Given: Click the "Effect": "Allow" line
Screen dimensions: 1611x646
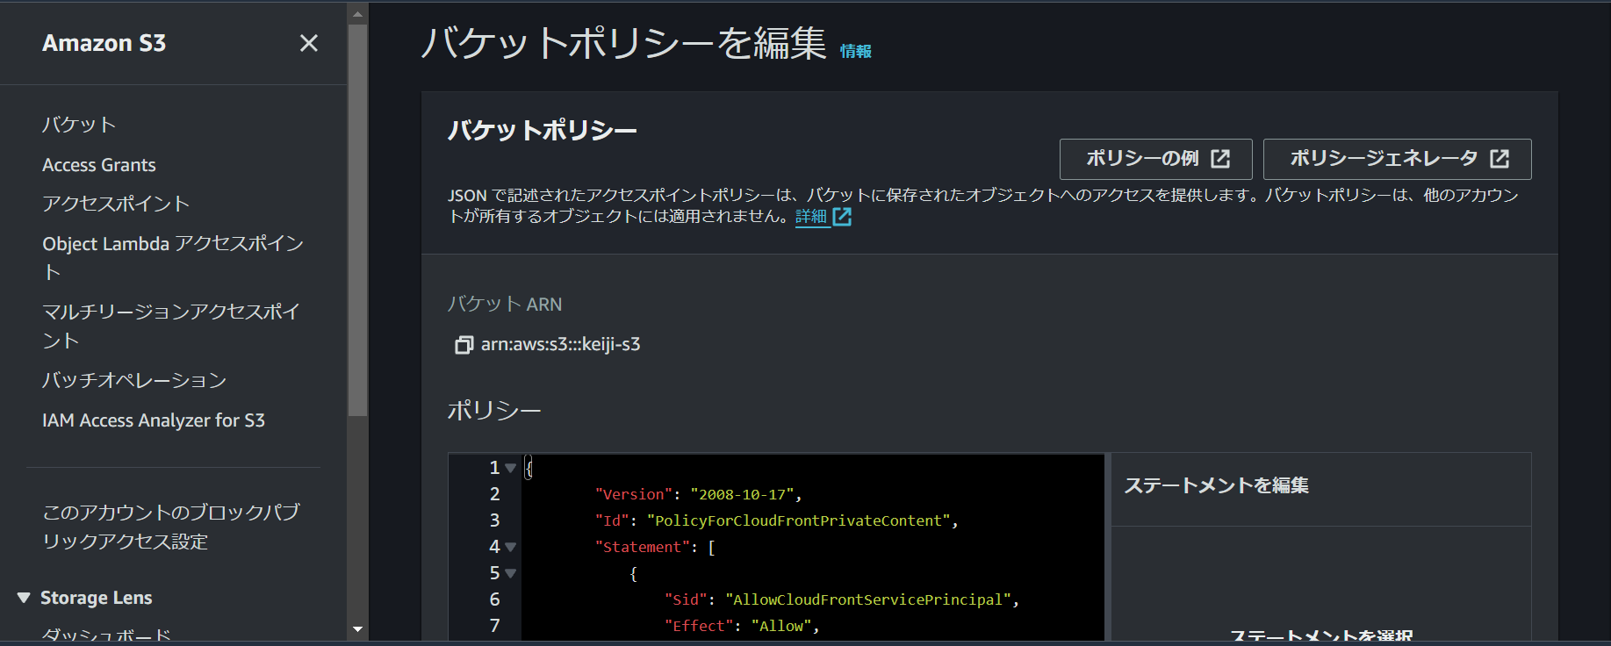Looking at the screenshot, I should [741, 626].
